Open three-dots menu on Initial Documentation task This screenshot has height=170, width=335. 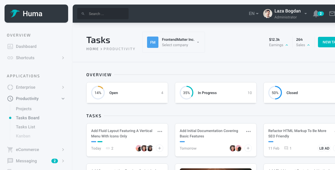pos(248,131)
